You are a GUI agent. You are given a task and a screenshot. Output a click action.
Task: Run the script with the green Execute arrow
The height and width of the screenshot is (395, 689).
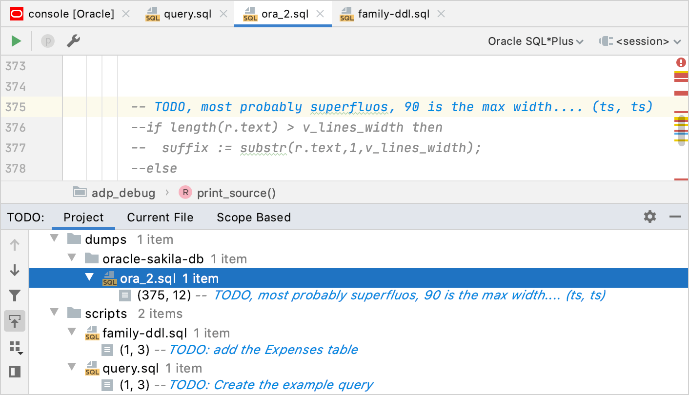[16, 41]
